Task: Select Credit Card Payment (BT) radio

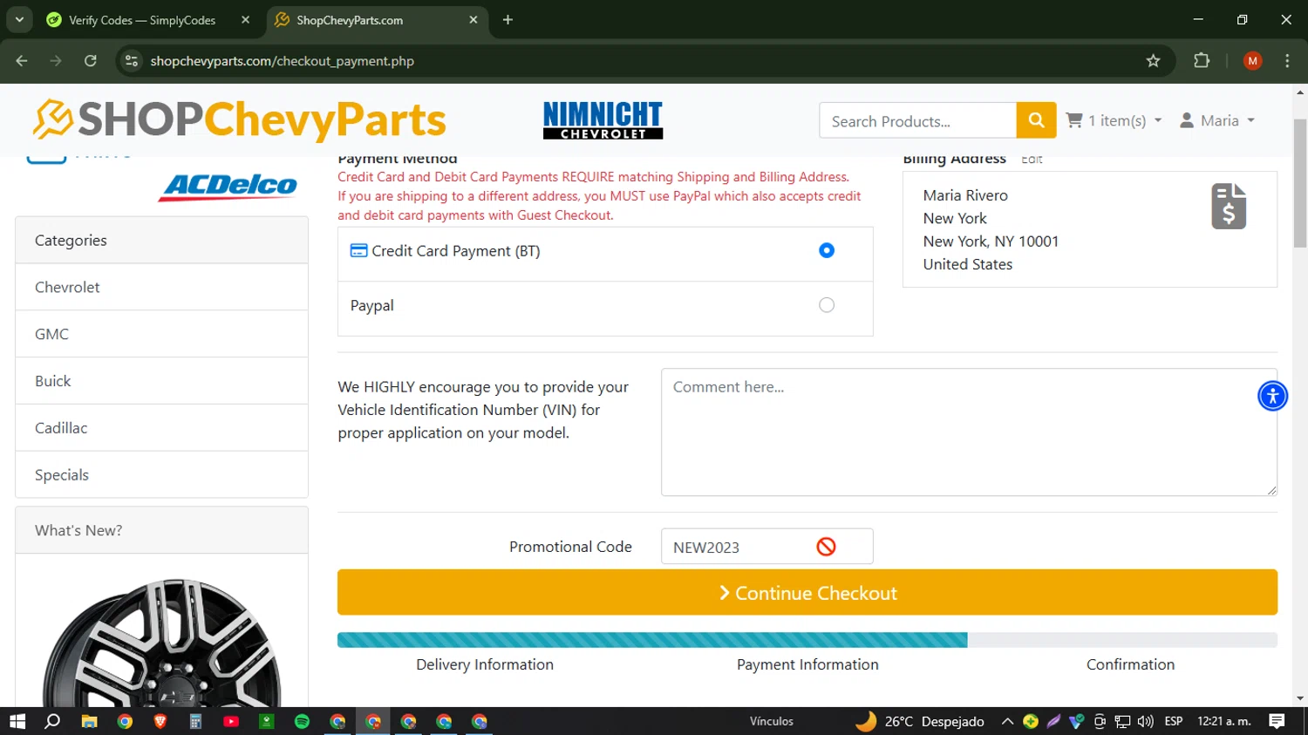Action: [x=827, y=250]
